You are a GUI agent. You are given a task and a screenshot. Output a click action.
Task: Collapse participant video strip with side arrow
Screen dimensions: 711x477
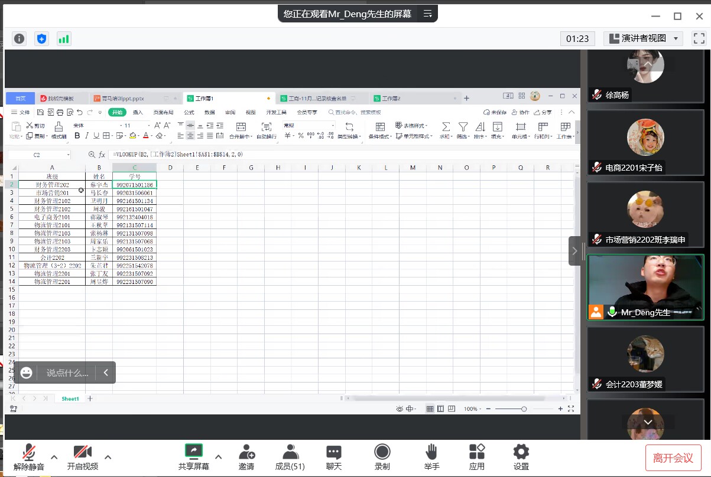coord(574,251)
